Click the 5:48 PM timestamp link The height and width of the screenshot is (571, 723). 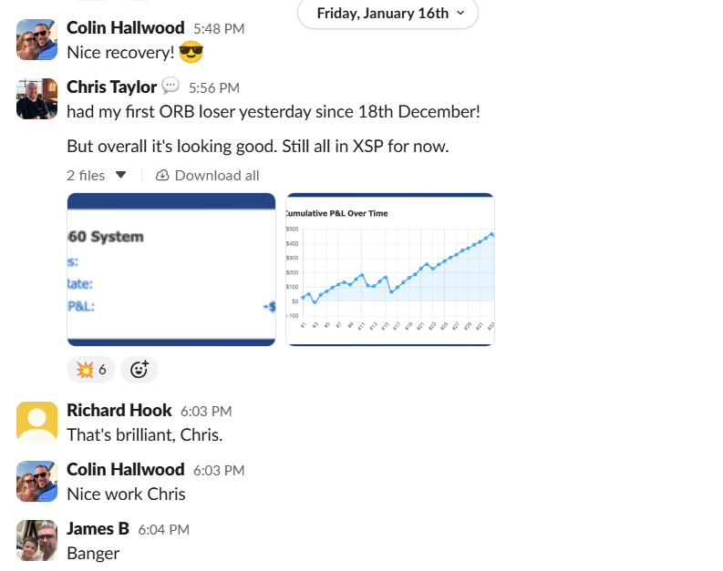(219, 29)
